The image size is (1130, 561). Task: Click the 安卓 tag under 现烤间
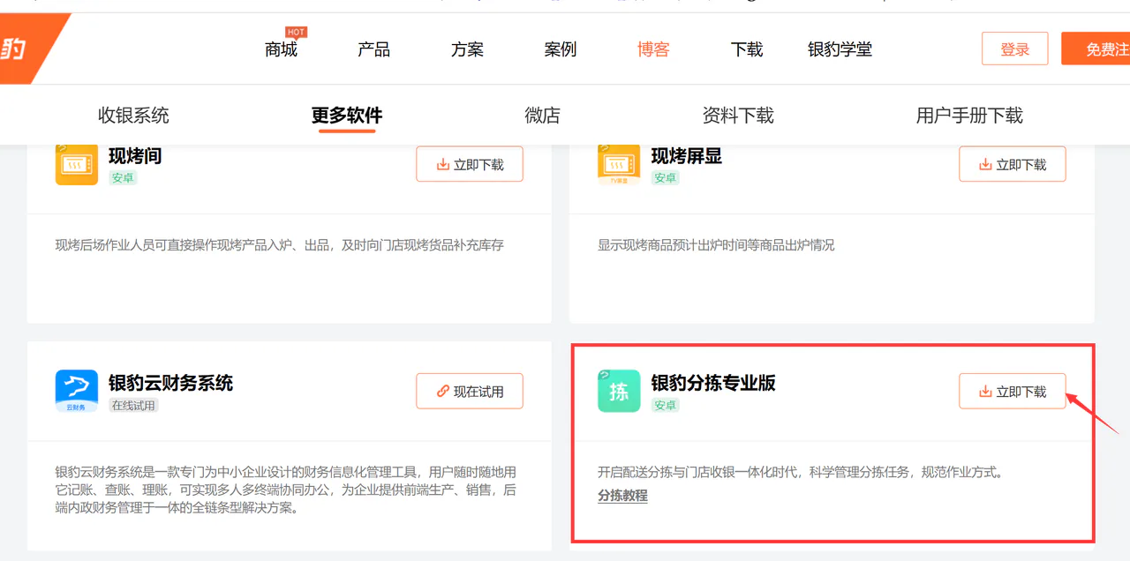click(123, 177)
